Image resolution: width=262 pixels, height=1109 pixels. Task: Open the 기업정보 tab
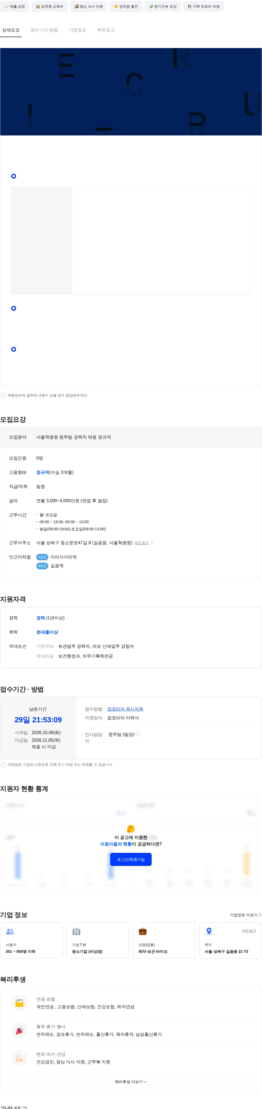[x=78, y=30]
